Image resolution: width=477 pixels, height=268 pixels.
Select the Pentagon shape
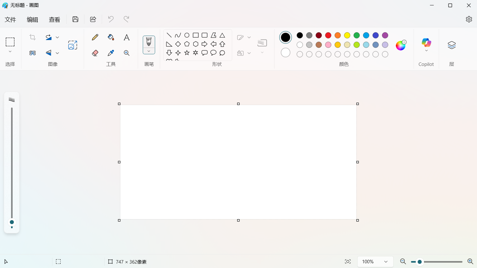[187, 44]
